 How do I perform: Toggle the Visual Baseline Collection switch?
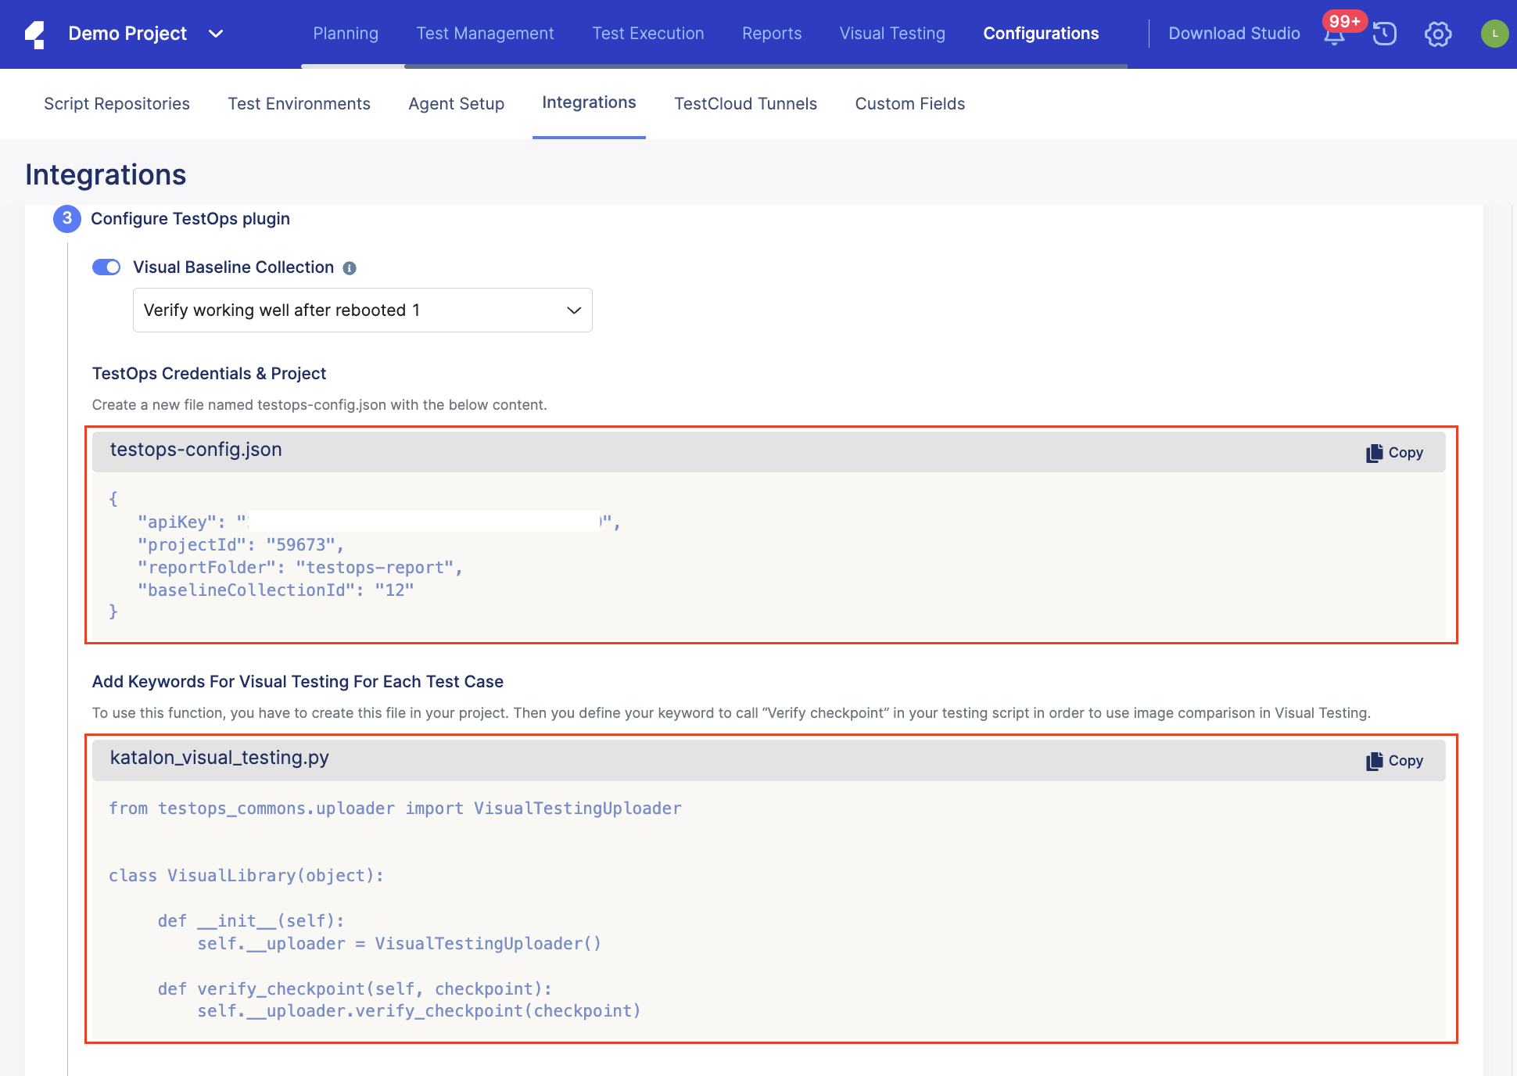[106, 267]
